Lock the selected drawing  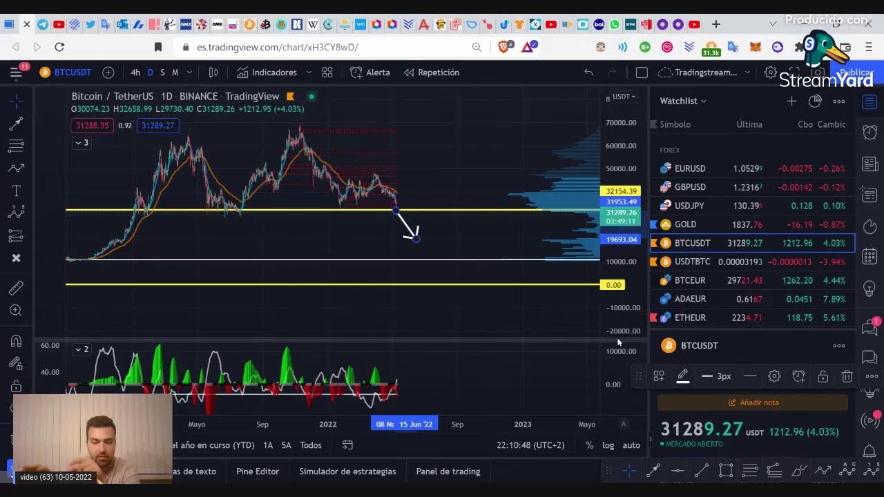(823, 376)
